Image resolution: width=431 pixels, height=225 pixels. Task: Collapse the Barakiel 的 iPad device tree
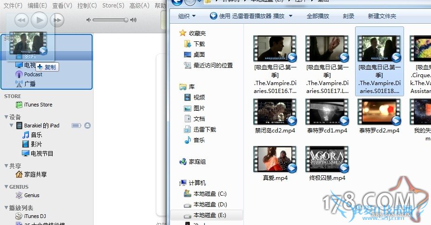point(11,126)
